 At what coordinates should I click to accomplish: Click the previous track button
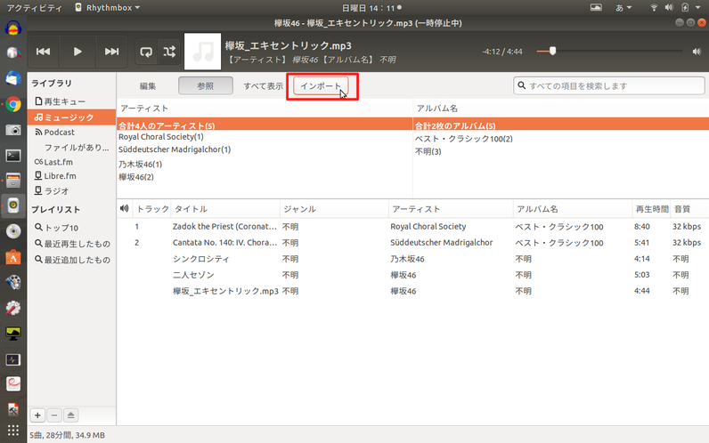(44, 52)
